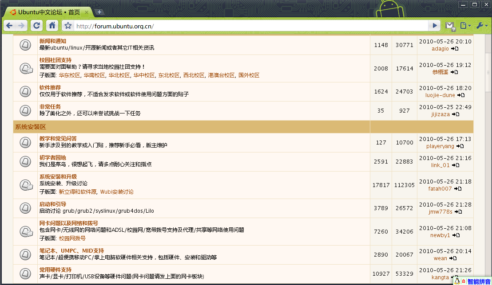Focus the address bar showing forum.ubuntu.org.cn
Image resolution: width=492 pixels, height=285 pixels.
[x=251, y=26]
